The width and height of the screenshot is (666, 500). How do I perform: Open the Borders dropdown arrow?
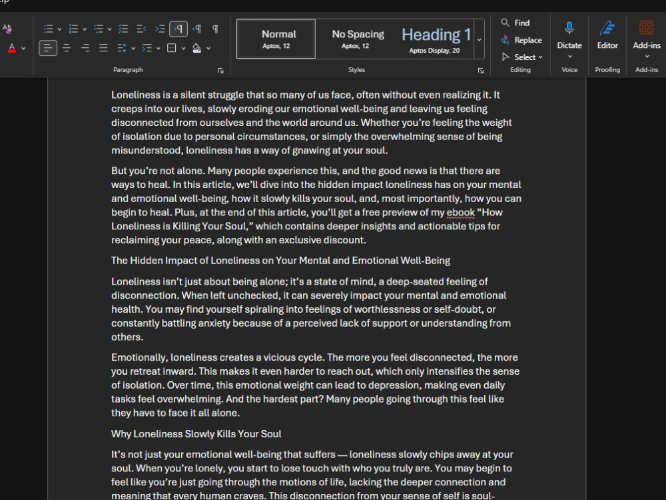pos(184,49)
